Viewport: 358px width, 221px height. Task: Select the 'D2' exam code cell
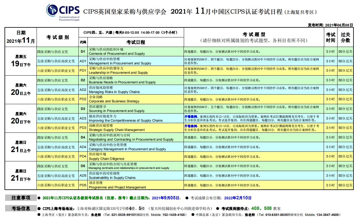(83, 80)
